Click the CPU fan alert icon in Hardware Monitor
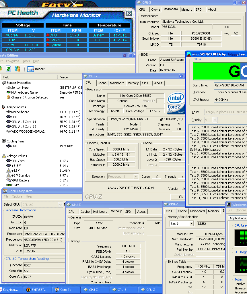Screen dimensions: 247x294 point(48,35)
